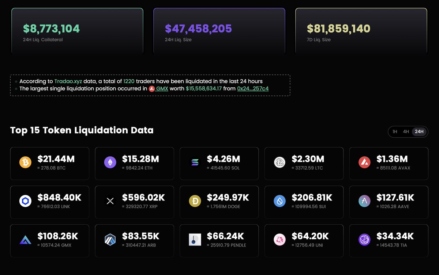Switch timeframe to 4H
The width and height of the screenshot is (439, 275).
click(406, 132)
